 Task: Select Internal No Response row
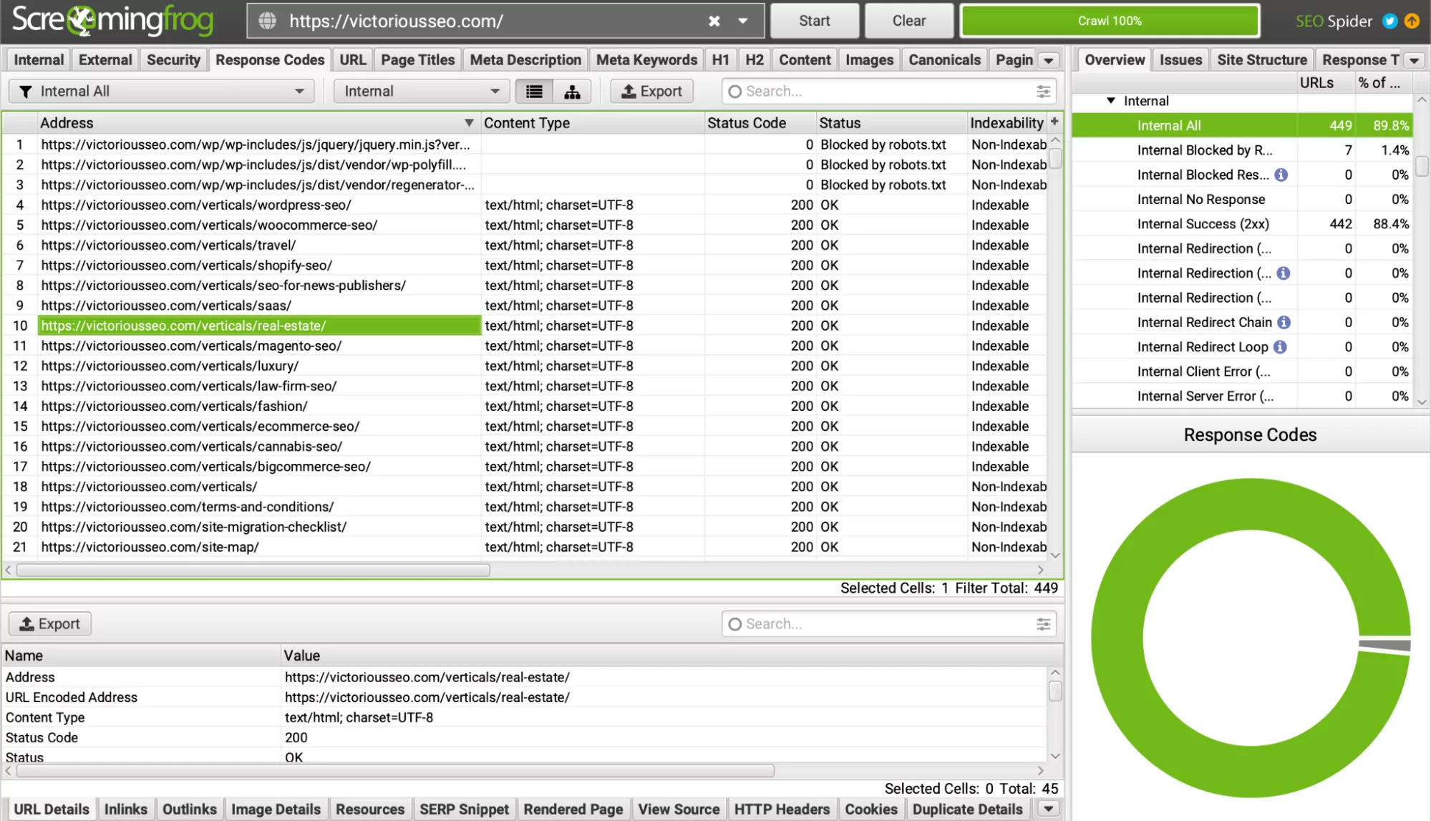click(x=1242, y=200)
